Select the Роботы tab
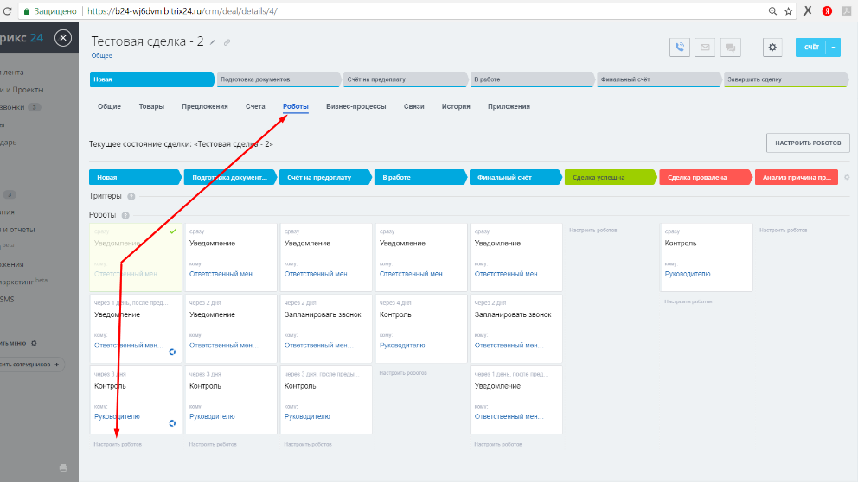Viewport: 858px width, 482px height. (x=296, y=106)
